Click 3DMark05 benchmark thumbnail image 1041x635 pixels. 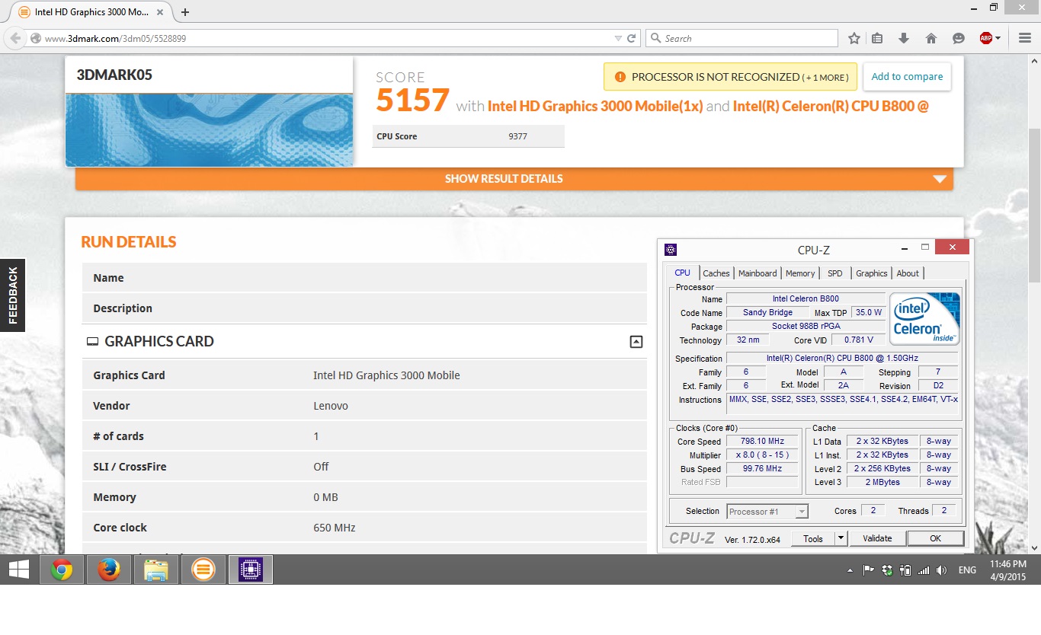tap(209, 129)
